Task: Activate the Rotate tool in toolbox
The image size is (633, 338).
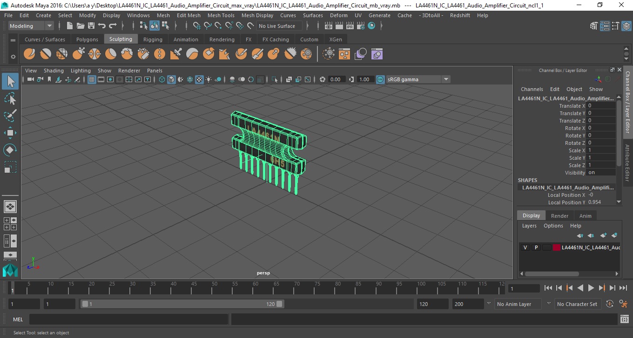Action: 10,149
